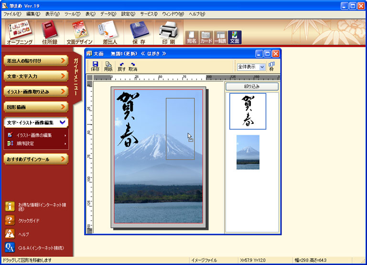Expand the イラスト・画像取り込み guide menu

35,91
